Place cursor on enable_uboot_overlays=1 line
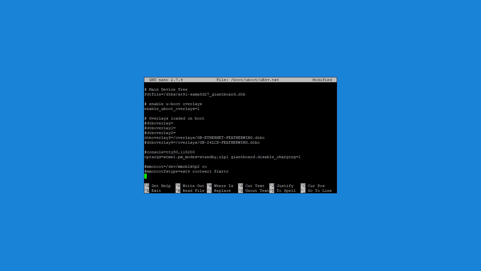The image size is (481, 271). click(172, 109)
